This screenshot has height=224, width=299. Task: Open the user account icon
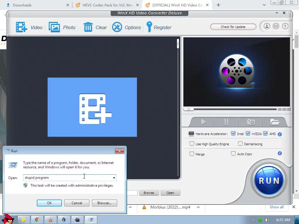pos(267,26)
